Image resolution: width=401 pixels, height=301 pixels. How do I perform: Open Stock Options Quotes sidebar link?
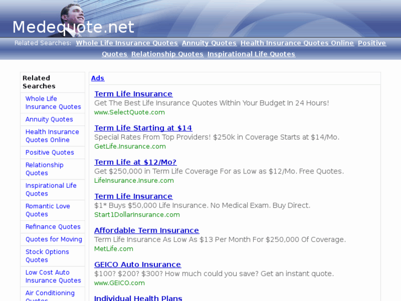pos(47,256)
